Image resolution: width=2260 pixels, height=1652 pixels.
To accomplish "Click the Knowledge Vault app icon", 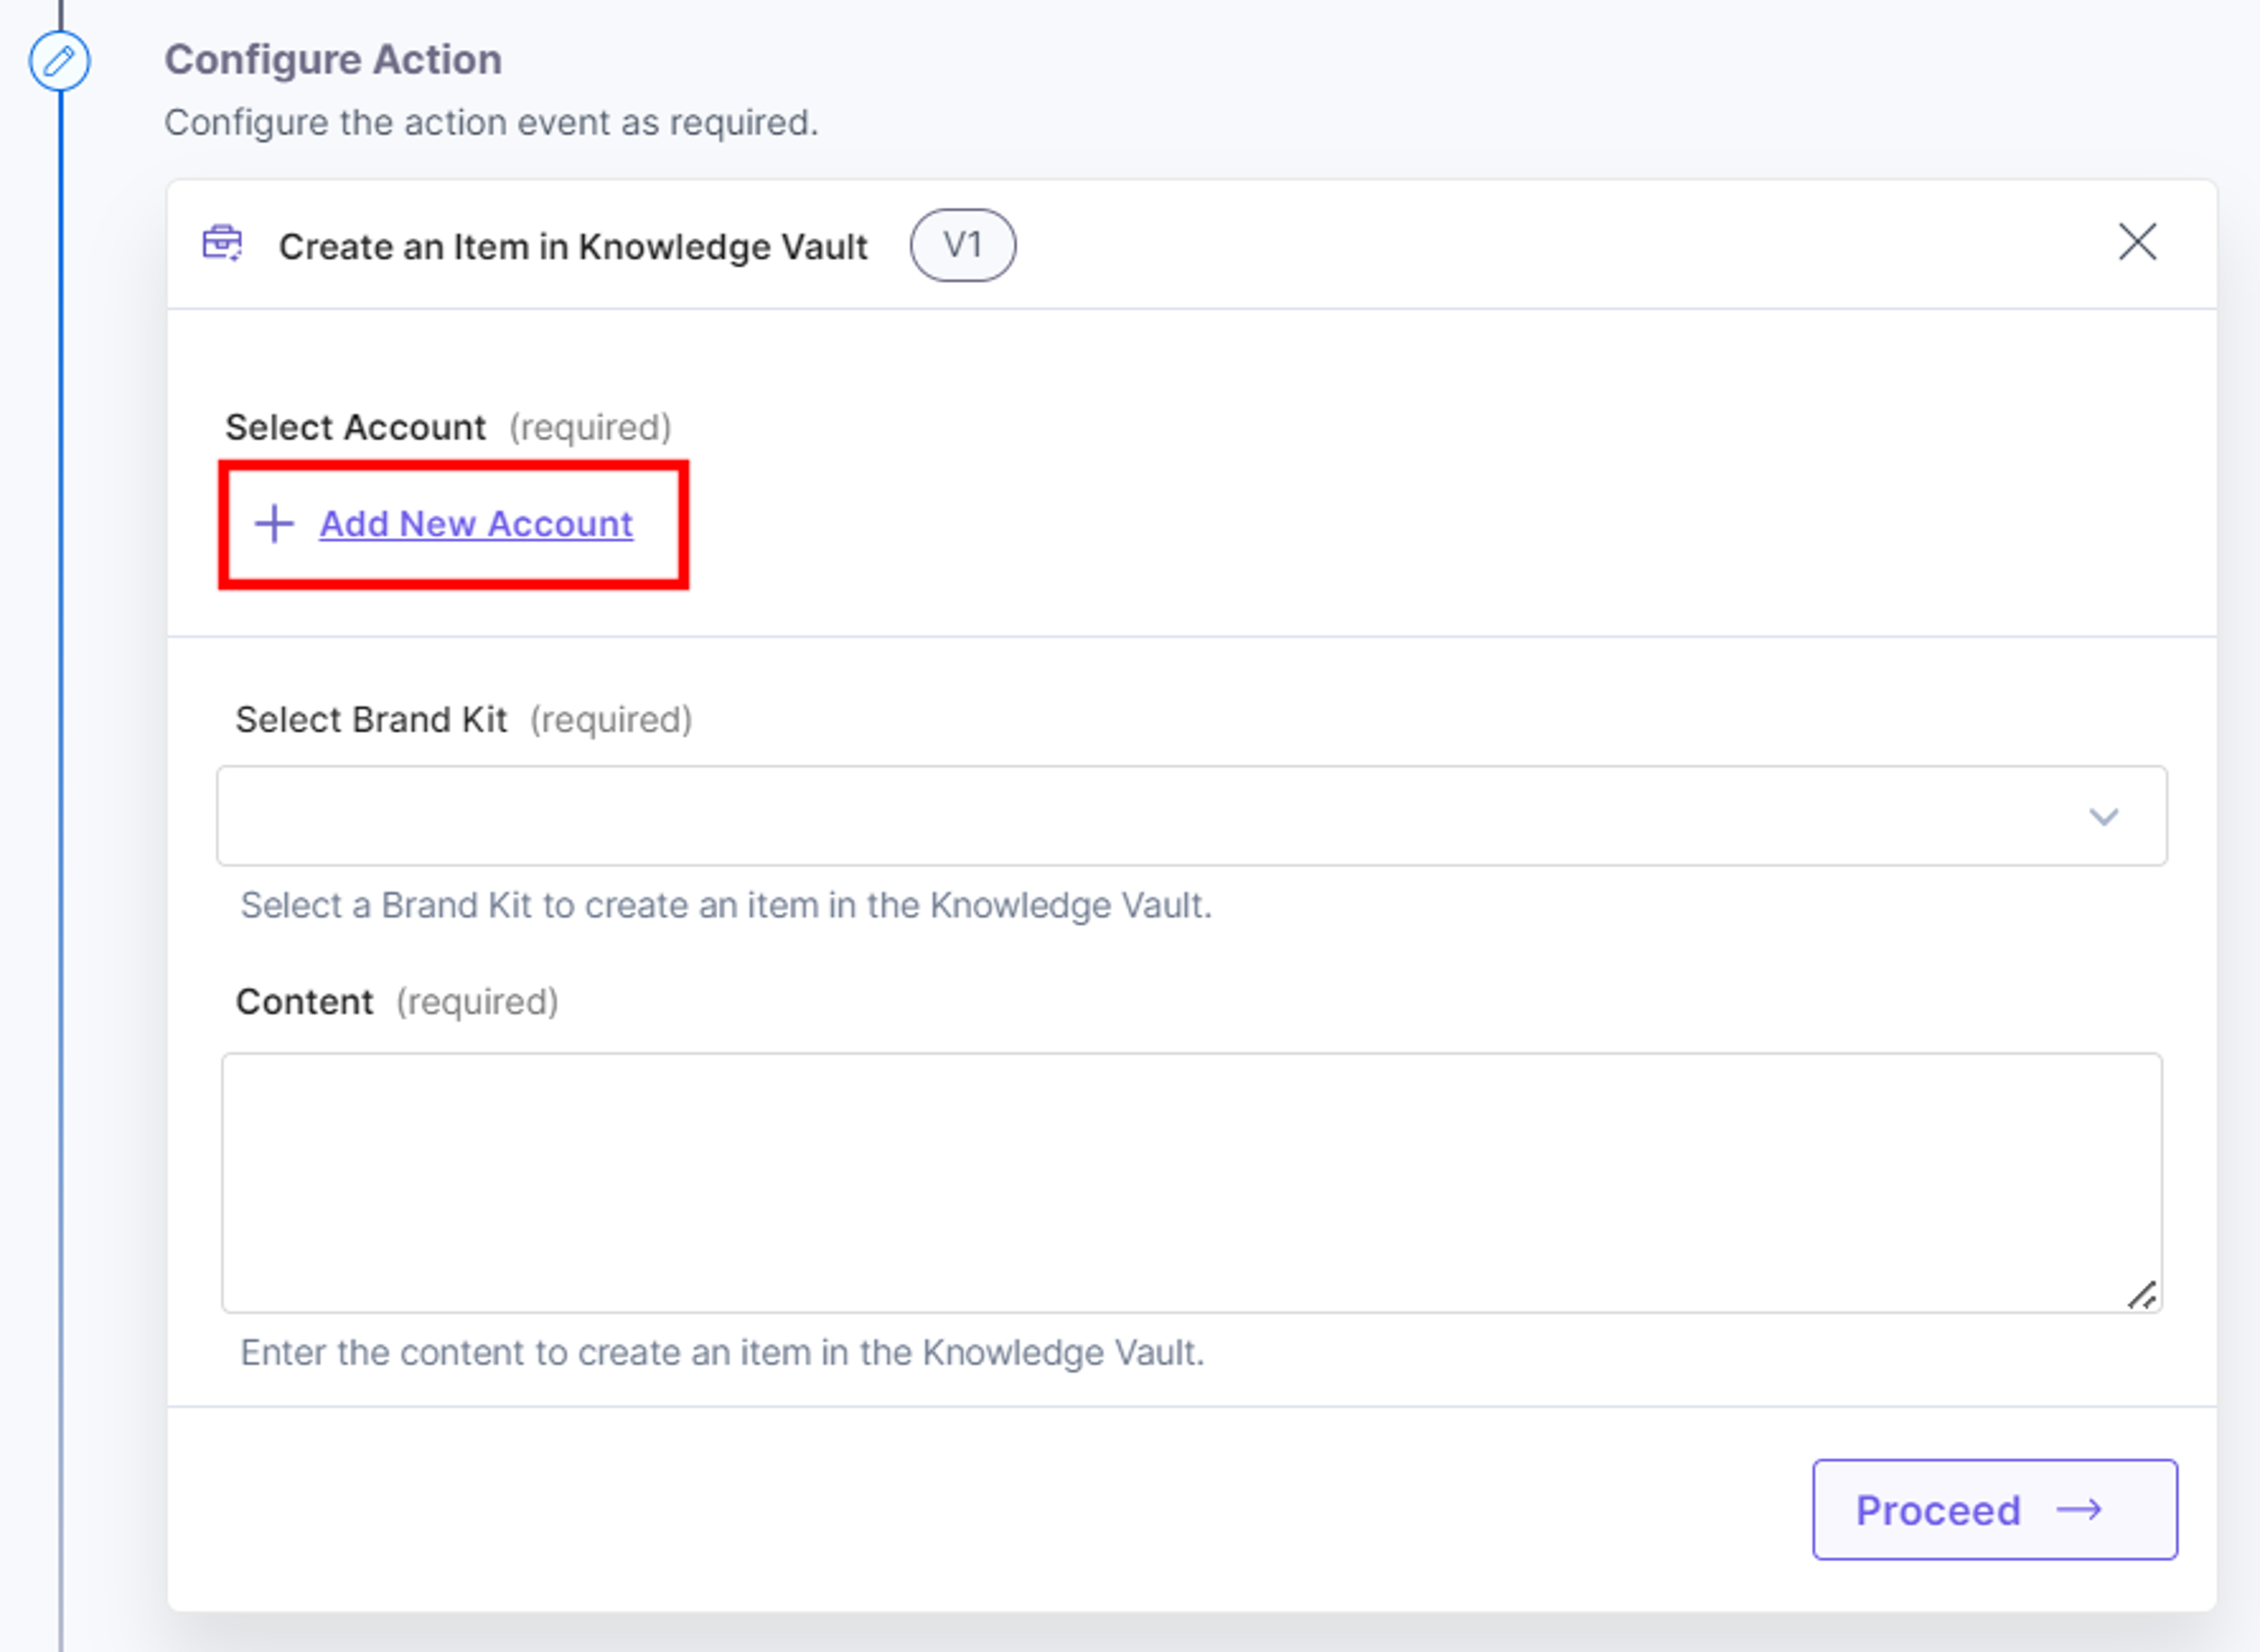I will coord(222,243).
